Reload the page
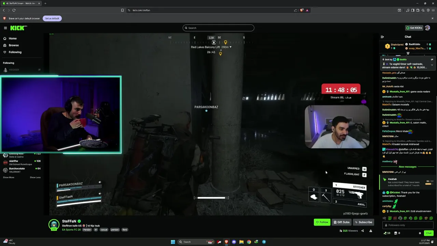This screenshot has width=437, height=246. (14, 10)
